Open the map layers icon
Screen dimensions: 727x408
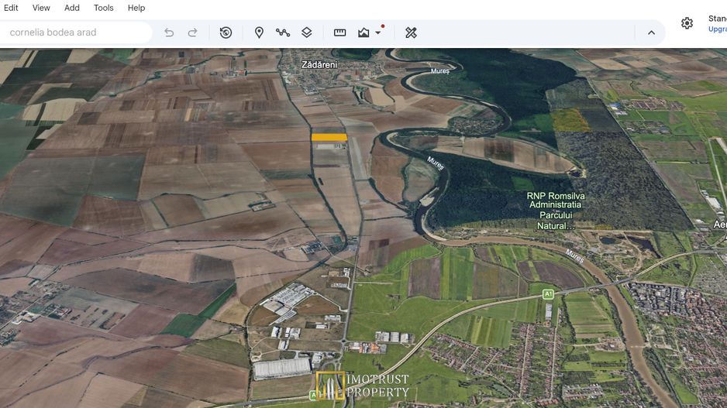click(306, 33)
